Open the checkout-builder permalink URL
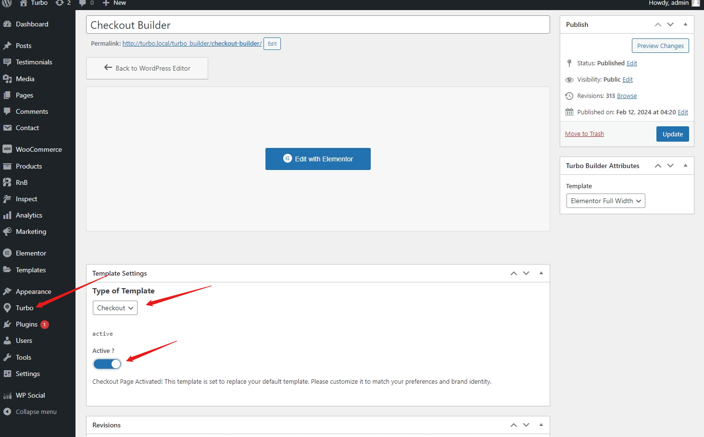 [x=192, y=43]
